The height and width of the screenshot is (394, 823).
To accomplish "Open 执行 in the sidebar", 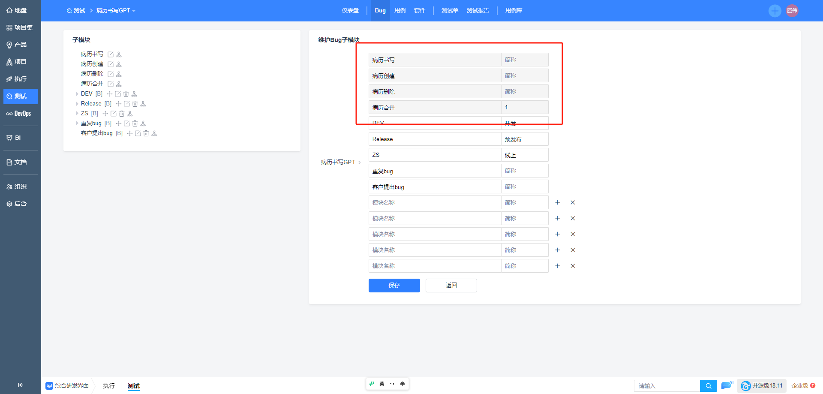I will pyautogui.click(x=21, y=79).
